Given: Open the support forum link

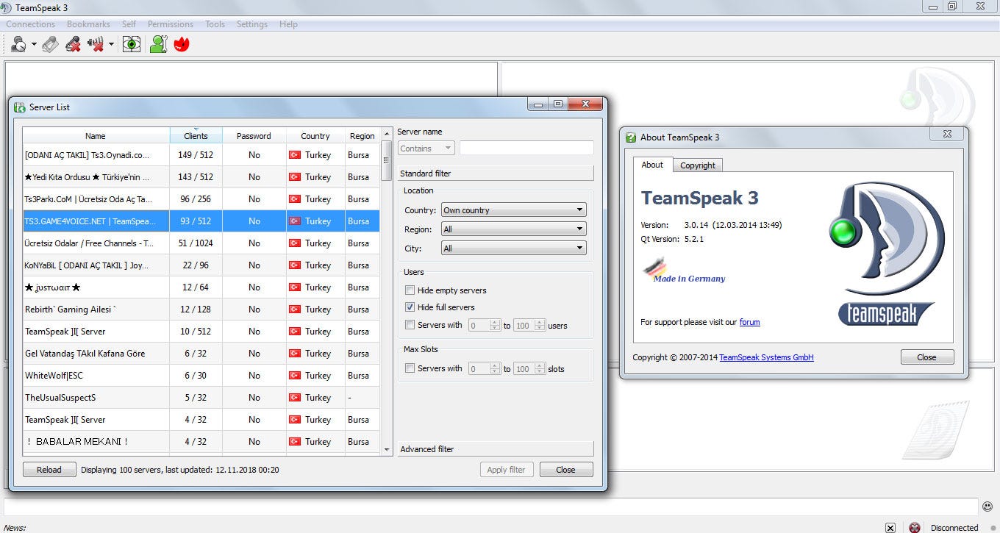Looking at the screenshot, I should [x=749, y=322].
